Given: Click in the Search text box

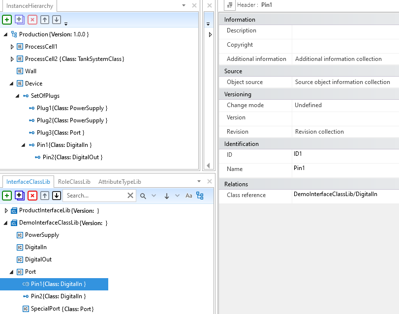Looking at the screenshot, I should point(93,196).
